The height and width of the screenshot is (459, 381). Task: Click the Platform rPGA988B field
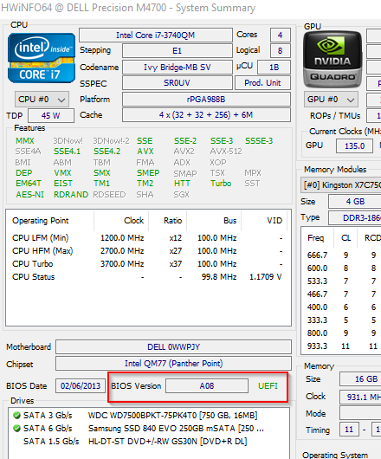[206, 100]
